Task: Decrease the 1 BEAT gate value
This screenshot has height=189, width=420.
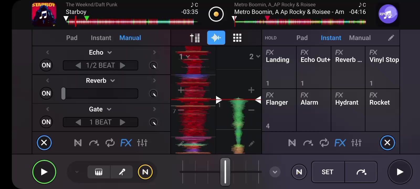Action: coord(78,122)
